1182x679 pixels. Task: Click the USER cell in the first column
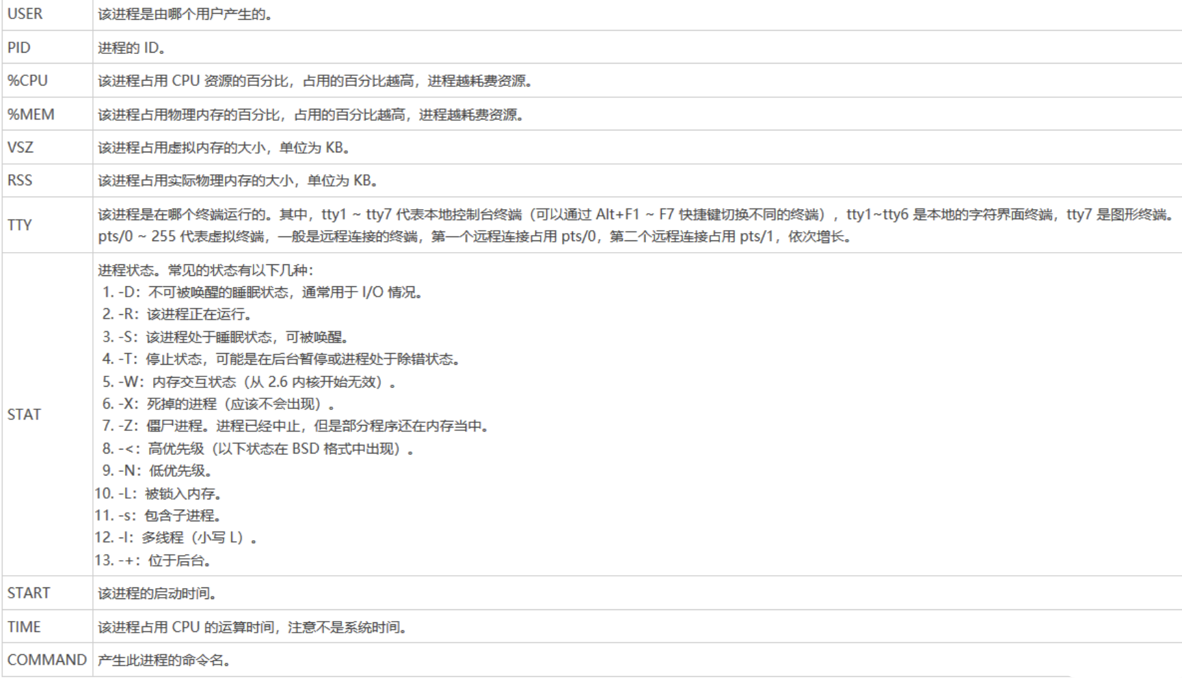coord(25,14)
